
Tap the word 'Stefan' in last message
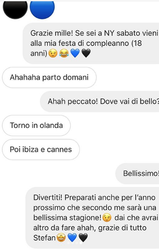(44, 238)
